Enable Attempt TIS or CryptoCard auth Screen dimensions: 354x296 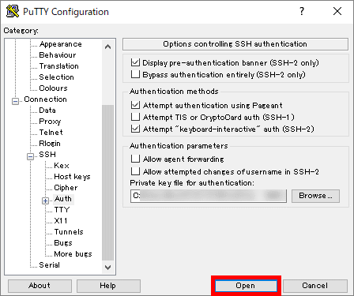(135, 117)
